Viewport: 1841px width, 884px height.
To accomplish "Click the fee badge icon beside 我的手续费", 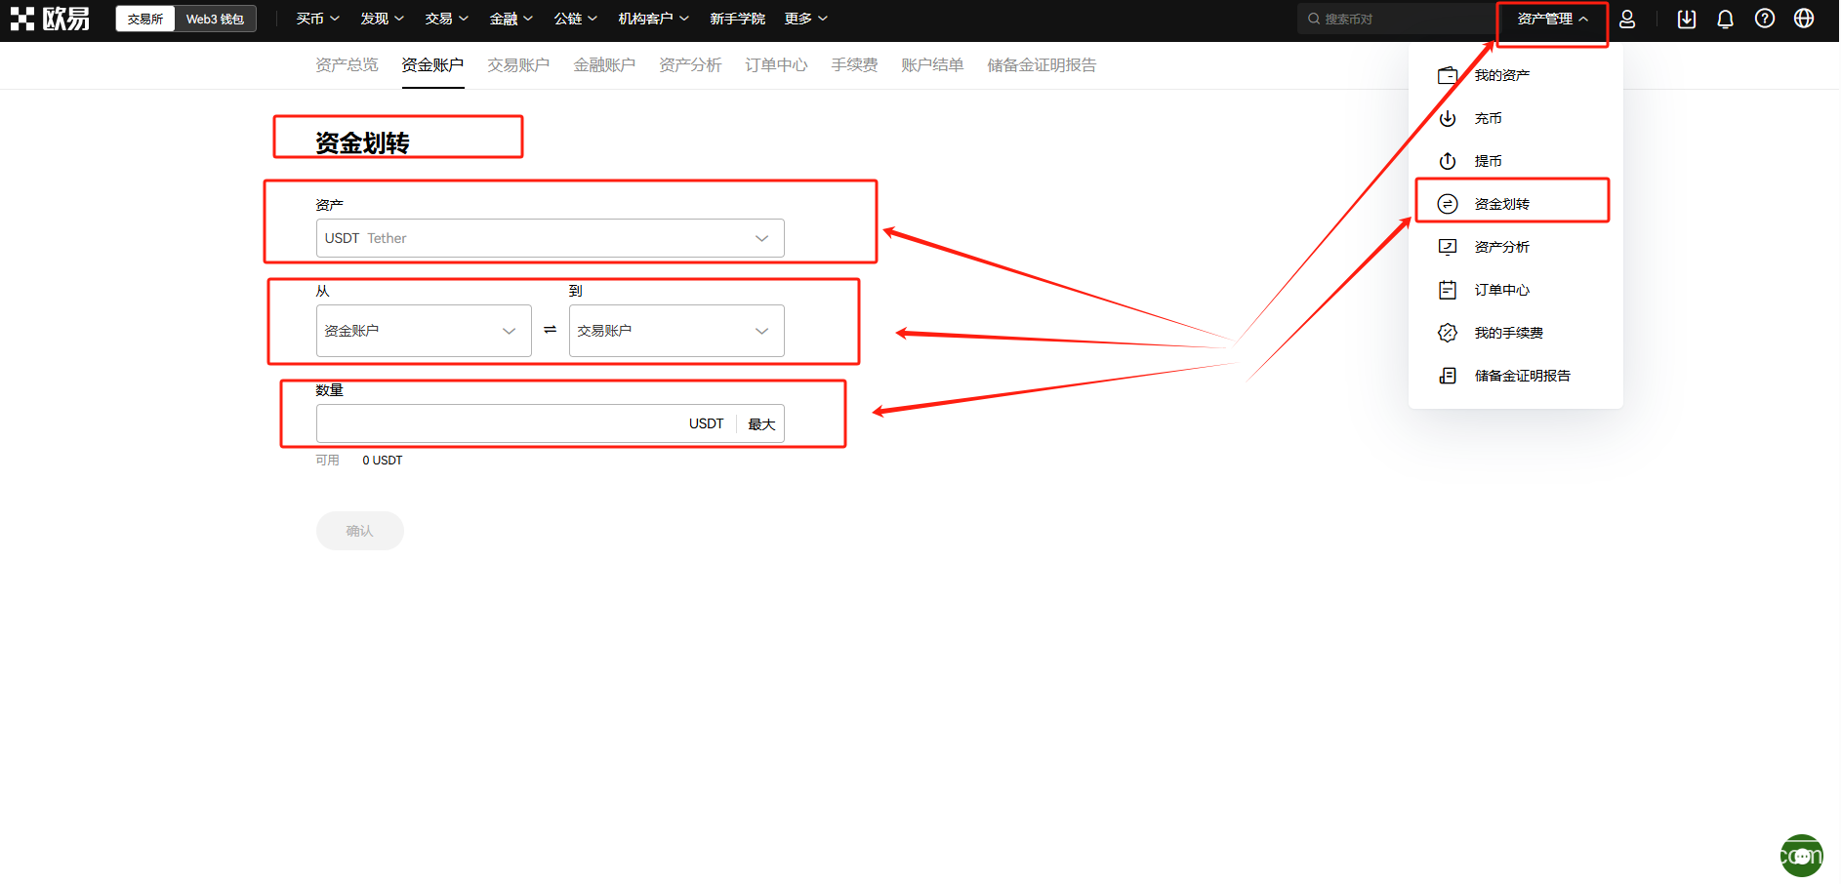I will pyautogui.click(x=1448, y=333).
